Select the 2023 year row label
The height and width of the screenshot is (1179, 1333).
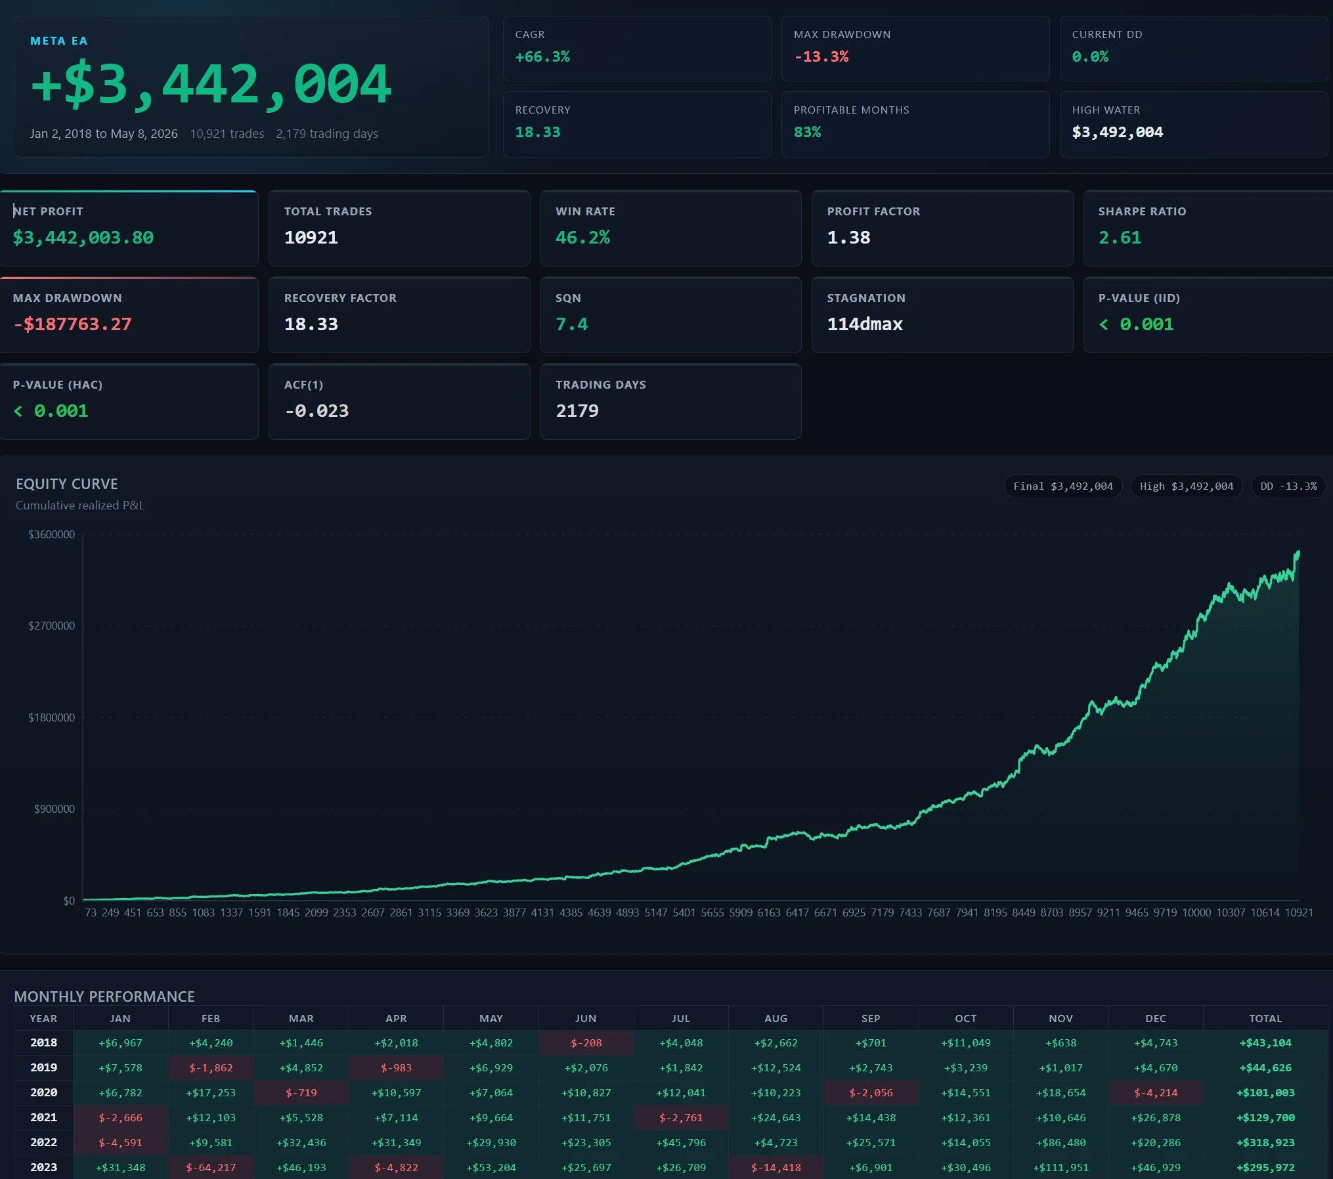click(43, 1167)
